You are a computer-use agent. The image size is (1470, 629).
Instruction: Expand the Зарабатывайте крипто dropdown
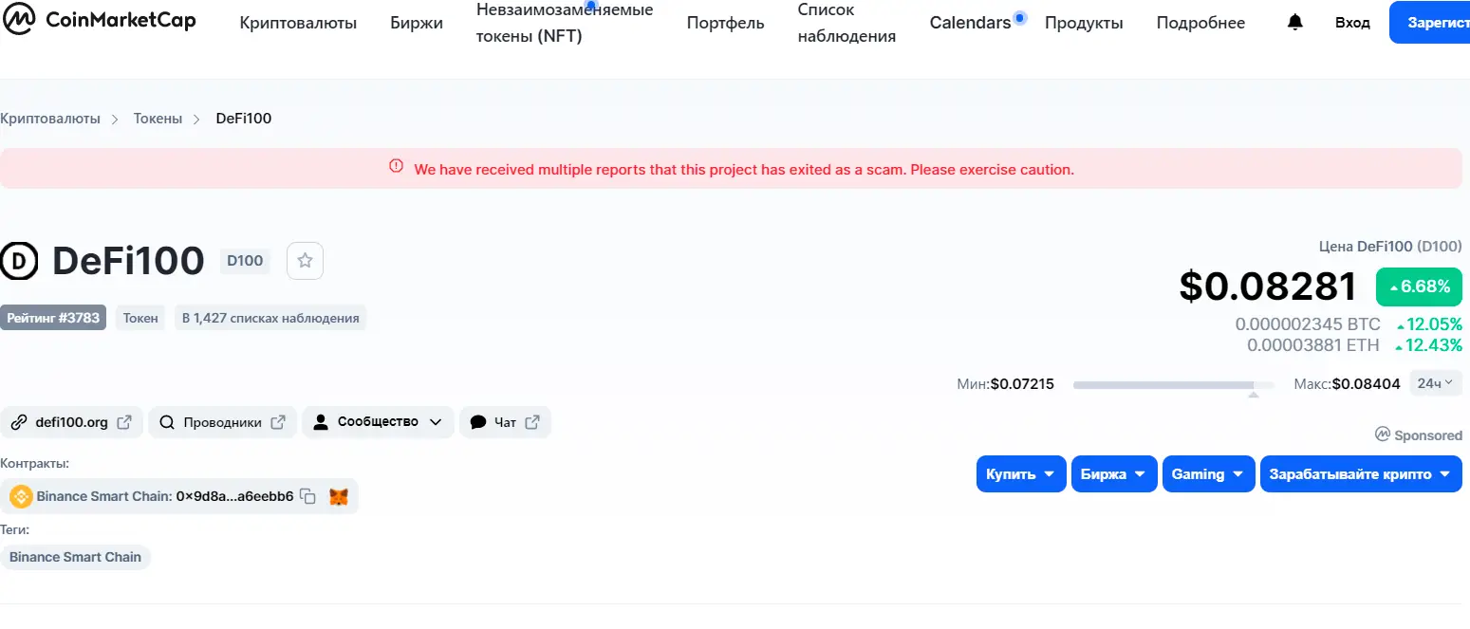(1361, 474)
